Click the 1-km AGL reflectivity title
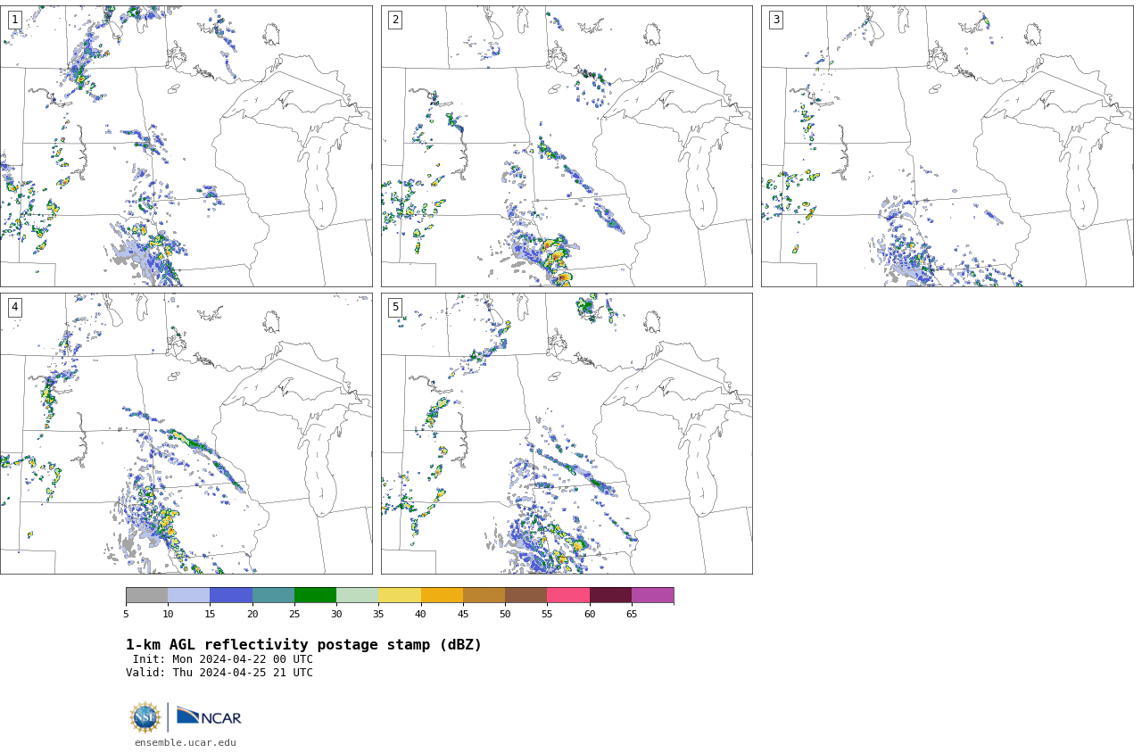The height and width of the screenshot is (753, 1142). [x=303, y=645]
